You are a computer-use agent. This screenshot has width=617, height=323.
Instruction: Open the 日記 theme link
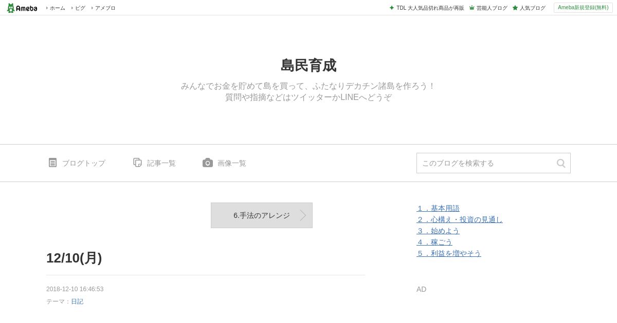point(77,301)
